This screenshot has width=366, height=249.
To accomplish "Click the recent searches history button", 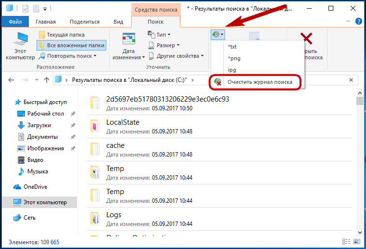I will [x=218, y=35].
